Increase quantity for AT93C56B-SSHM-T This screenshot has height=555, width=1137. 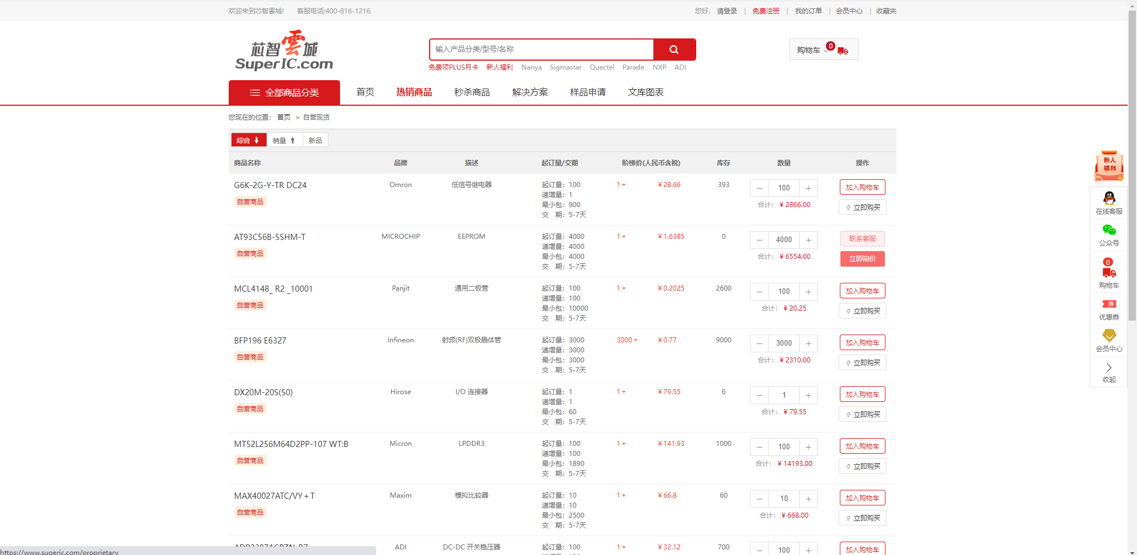808,240
